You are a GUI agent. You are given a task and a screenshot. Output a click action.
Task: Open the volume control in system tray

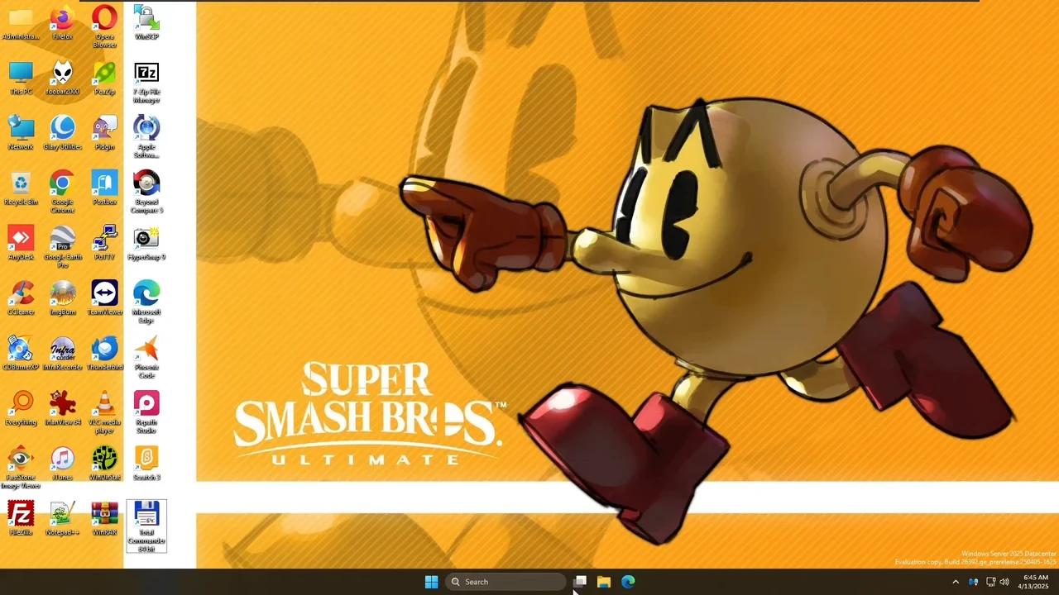click(x=1004, y=582)
